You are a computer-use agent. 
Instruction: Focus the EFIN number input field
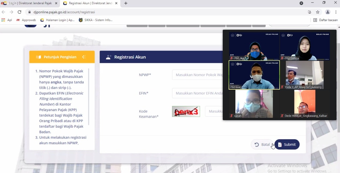[197, 93]
